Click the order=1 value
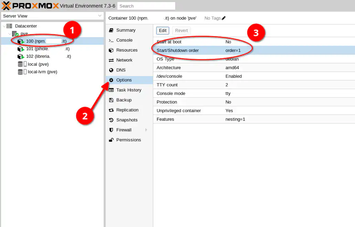This screenshot has height=227, width=355. point(233,51)
